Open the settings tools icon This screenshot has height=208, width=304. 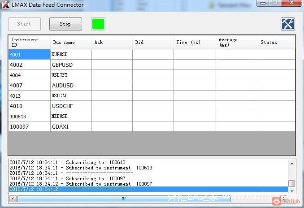coord(288,24)
